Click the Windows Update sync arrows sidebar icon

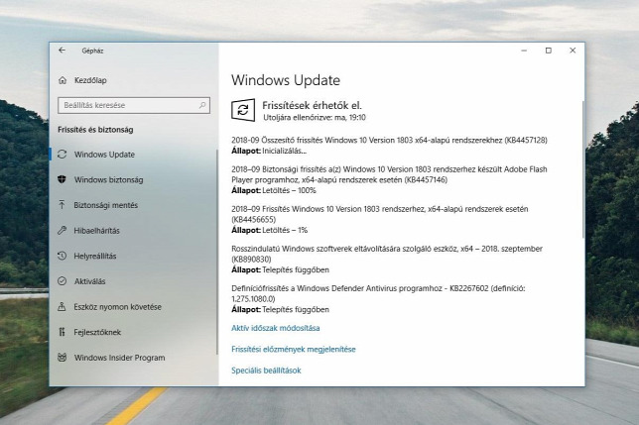[62, 155]
